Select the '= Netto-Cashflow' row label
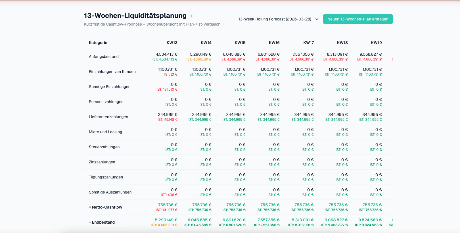 point(105,207)
